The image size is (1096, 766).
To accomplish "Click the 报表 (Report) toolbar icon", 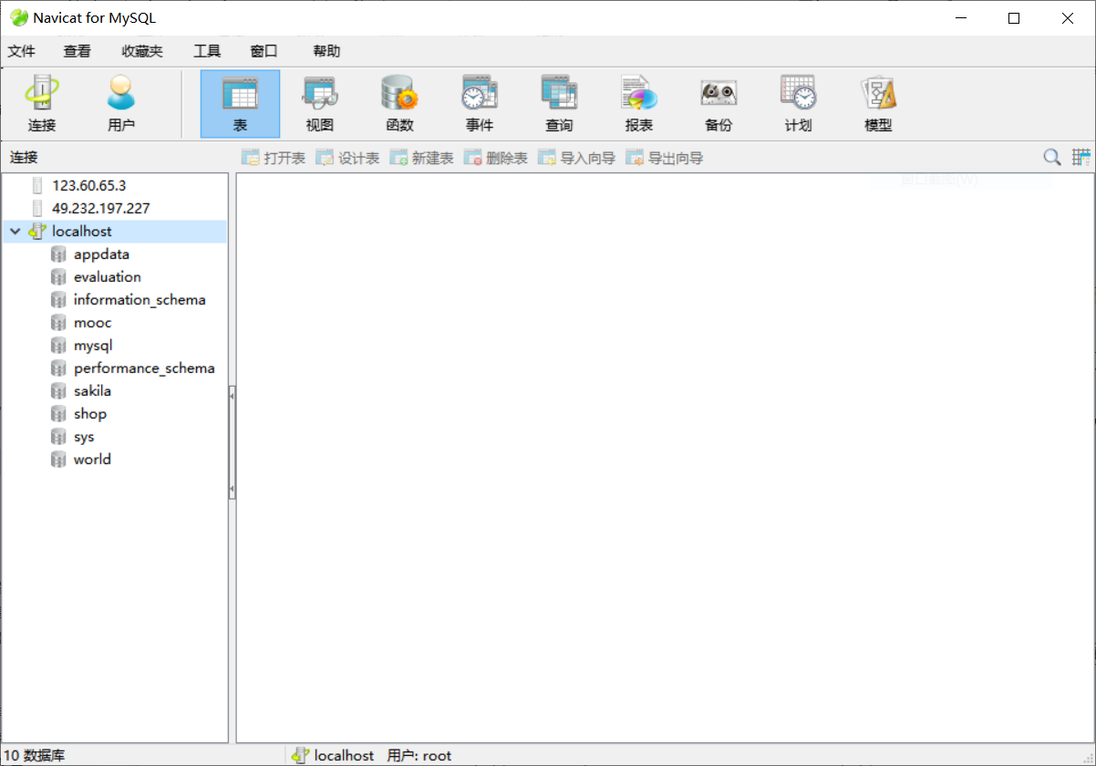I will (639, 104).
